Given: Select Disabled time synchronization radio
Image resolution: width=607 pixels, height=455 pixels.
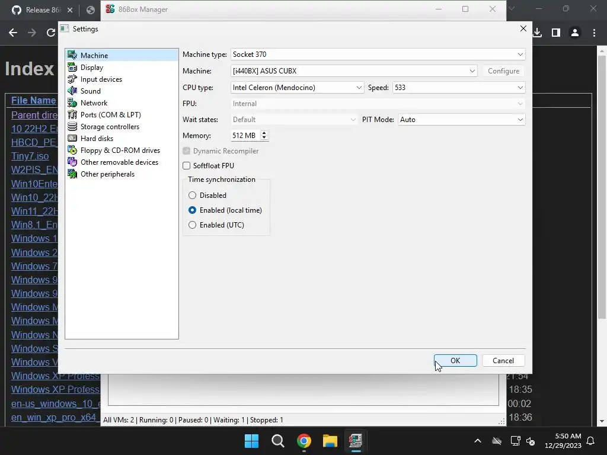Looking at the screenshot, I should tap(193, 196).
